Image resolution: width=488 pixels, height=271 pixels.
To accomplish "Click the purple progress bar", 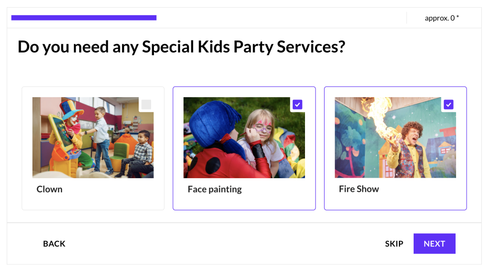I will [84, 18].
